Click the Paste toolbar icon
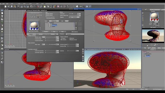 tap(25, 6)
